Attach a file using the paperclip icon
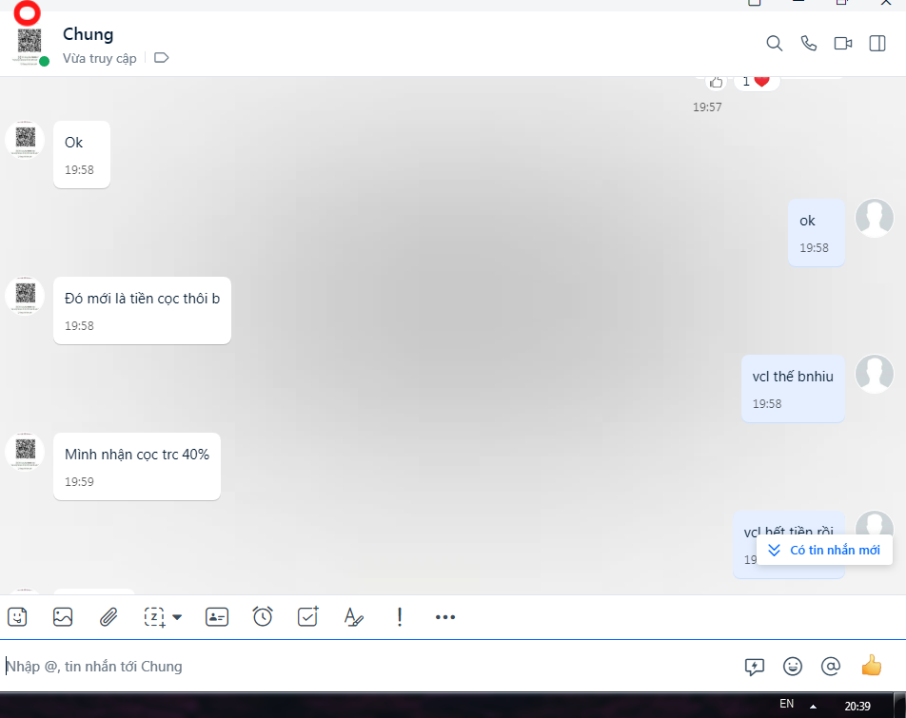This screenshot has height=718, width=906. coord(108,617)
